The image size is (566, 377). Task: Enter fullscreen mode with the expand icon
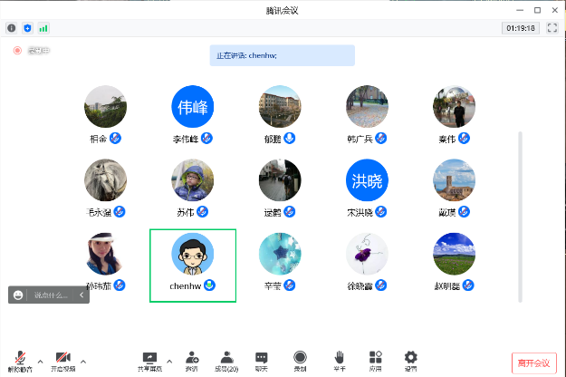552,28
